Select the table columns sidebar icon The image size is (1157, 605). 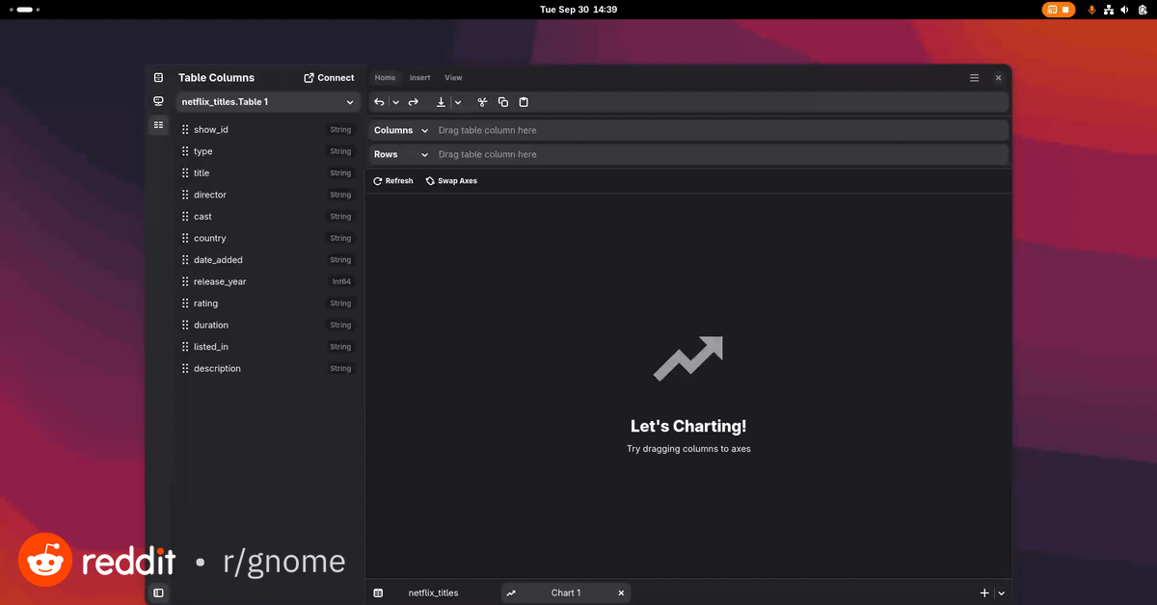pos(158,125)
